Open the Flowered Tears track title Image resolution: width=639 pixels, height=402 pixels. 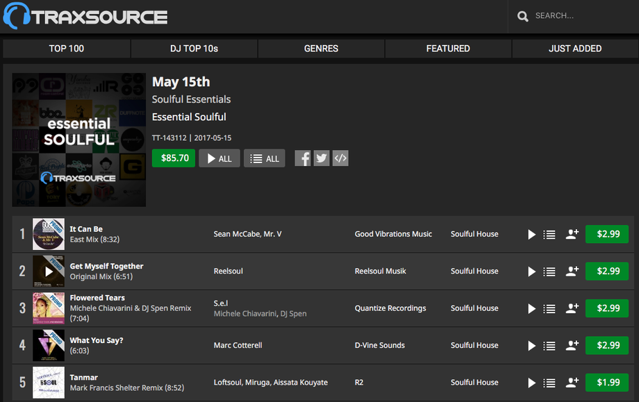pyautogui.click(x=97, y=298)
